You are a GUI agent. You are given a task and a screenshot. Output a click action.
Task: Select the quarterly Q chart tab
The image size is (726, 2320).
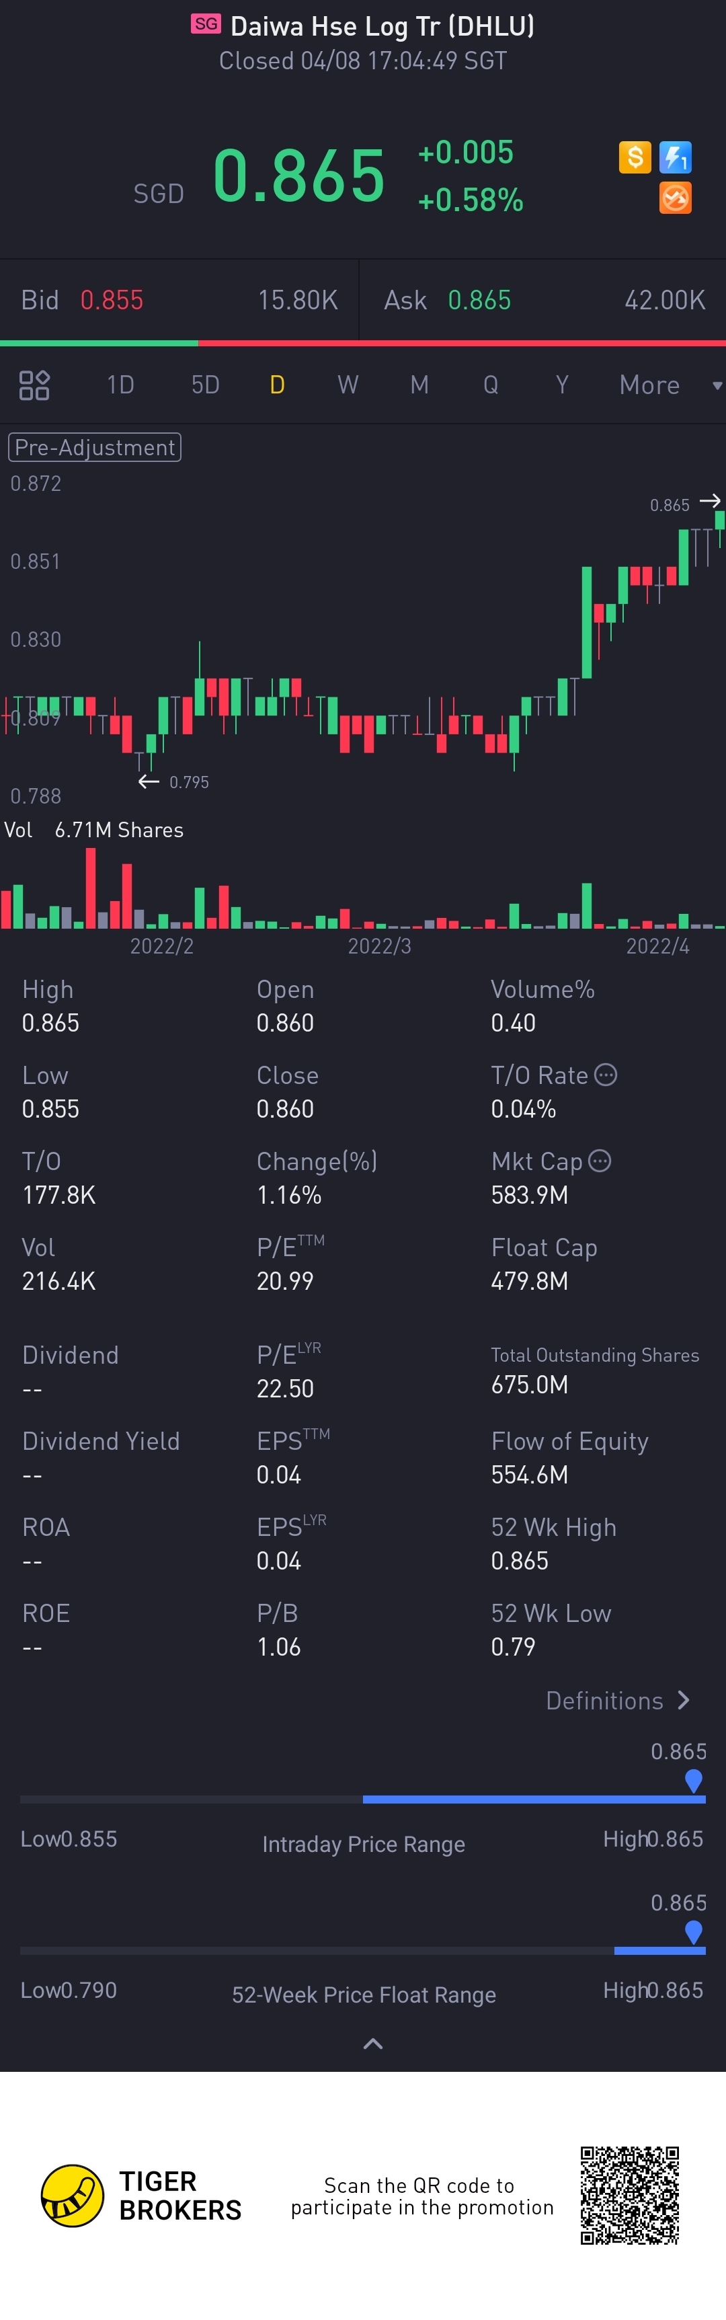491,385
